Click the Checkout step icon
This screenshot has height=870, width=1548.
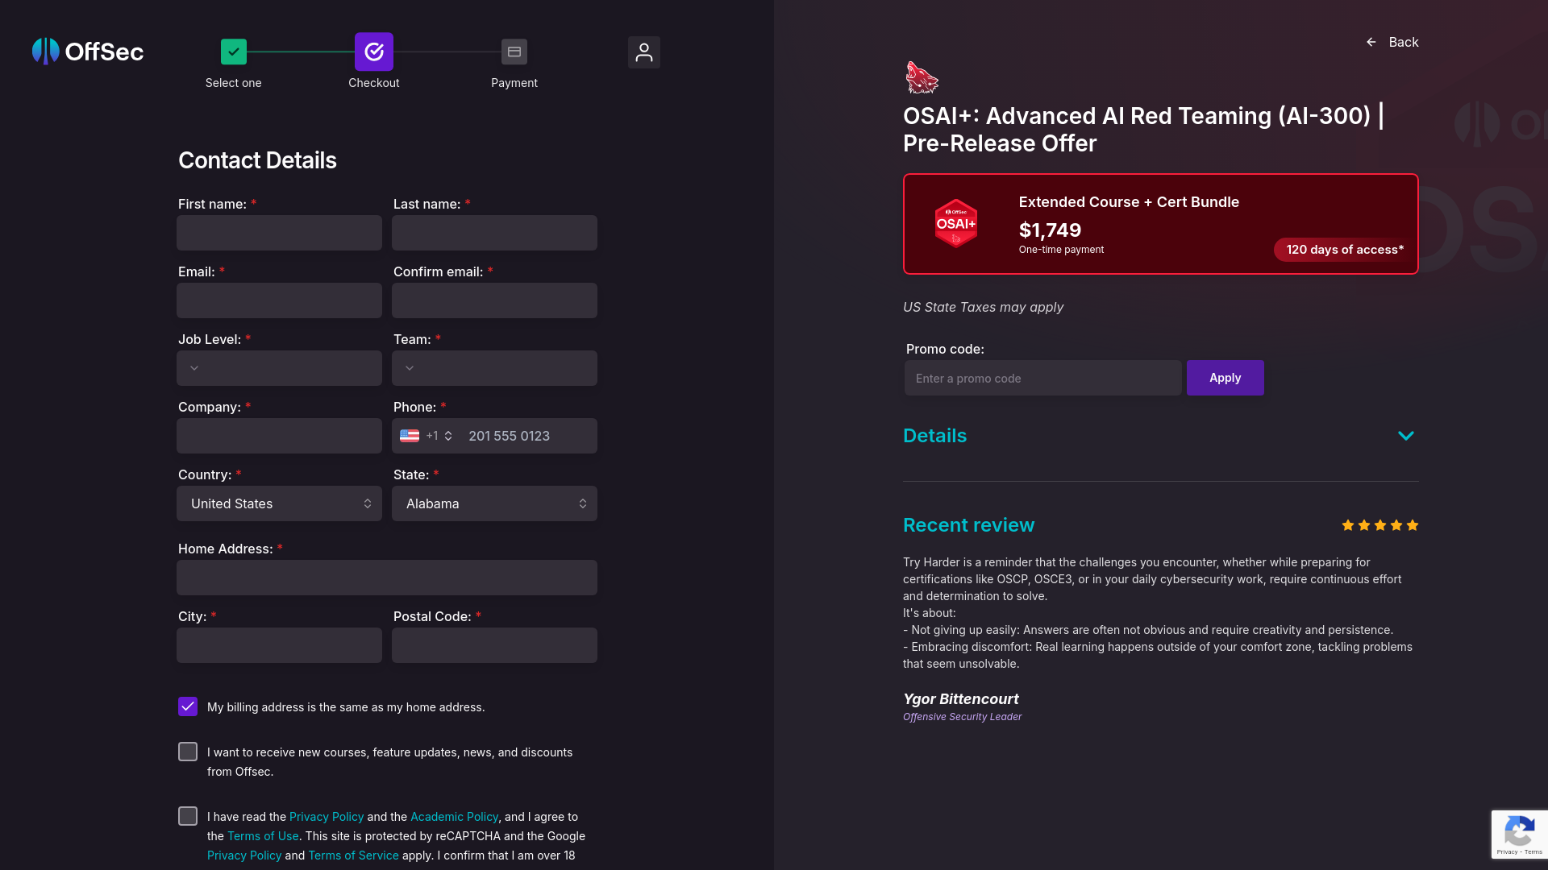pyautogui.click(x=374, y=51)
